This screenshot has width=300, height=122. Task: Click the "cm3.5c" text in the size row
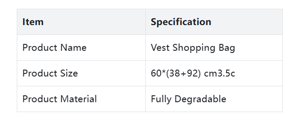[x=220, y=74]
